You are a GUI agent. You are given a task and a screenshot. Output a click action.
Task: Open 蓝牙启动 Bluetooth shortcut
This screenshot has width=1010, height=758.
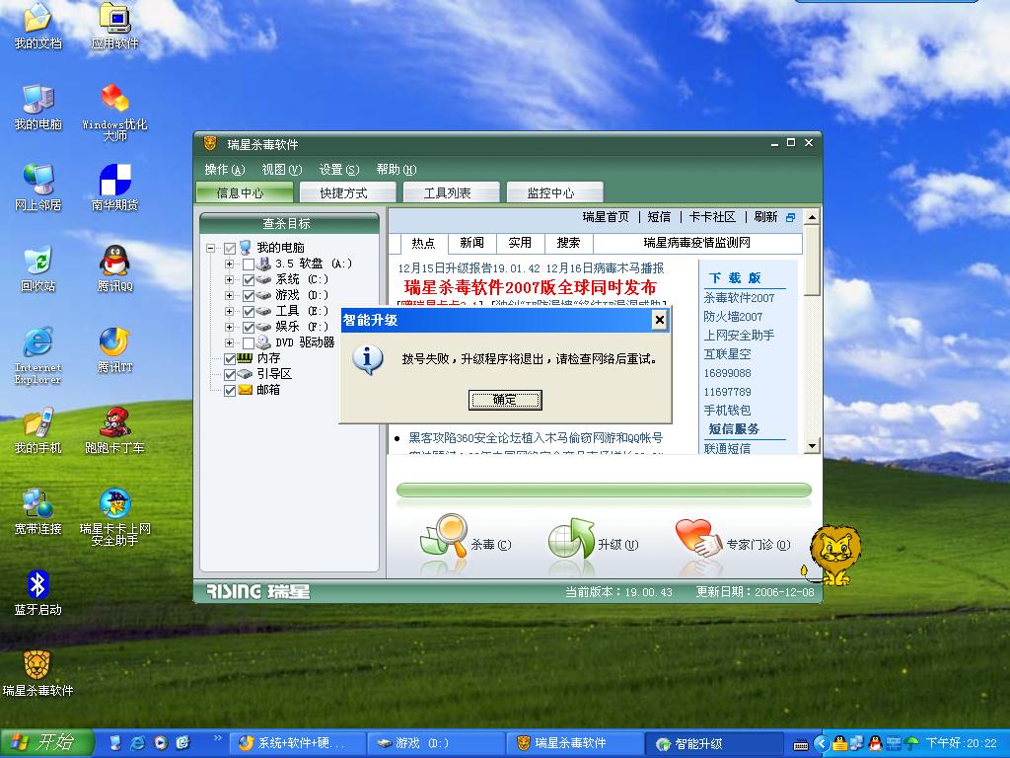point(37,593)
